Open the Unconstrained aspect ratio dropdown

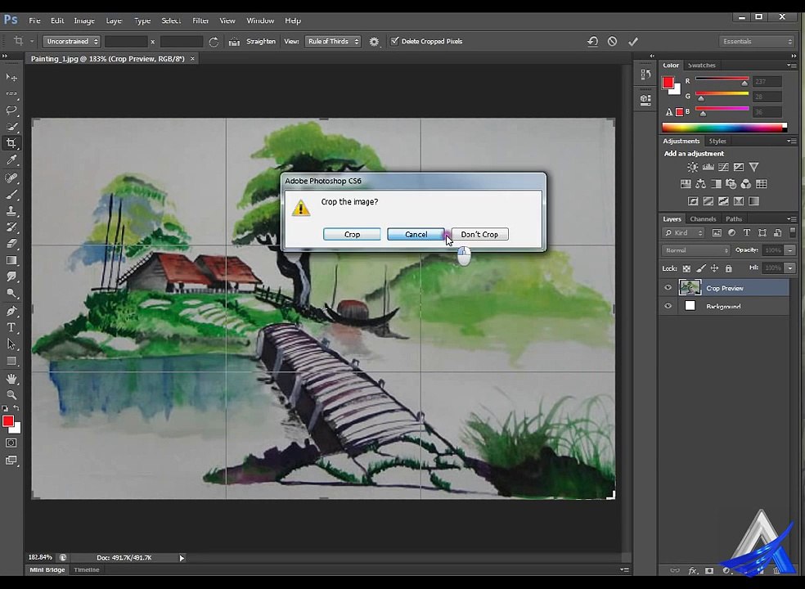tap(71, 42)
